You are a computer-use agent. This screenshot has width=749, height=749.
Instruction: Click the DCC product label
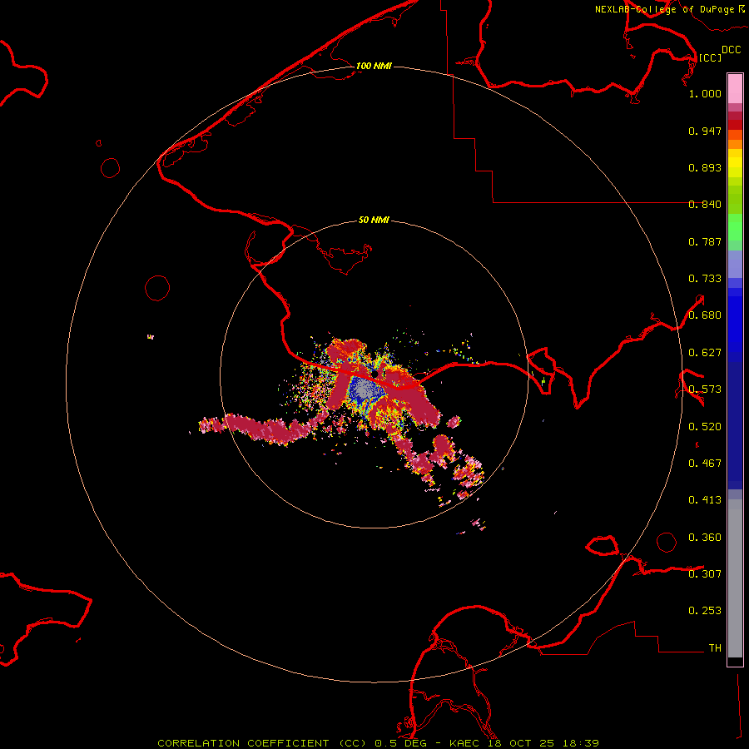pyautogui.click(x=731, y=50)
